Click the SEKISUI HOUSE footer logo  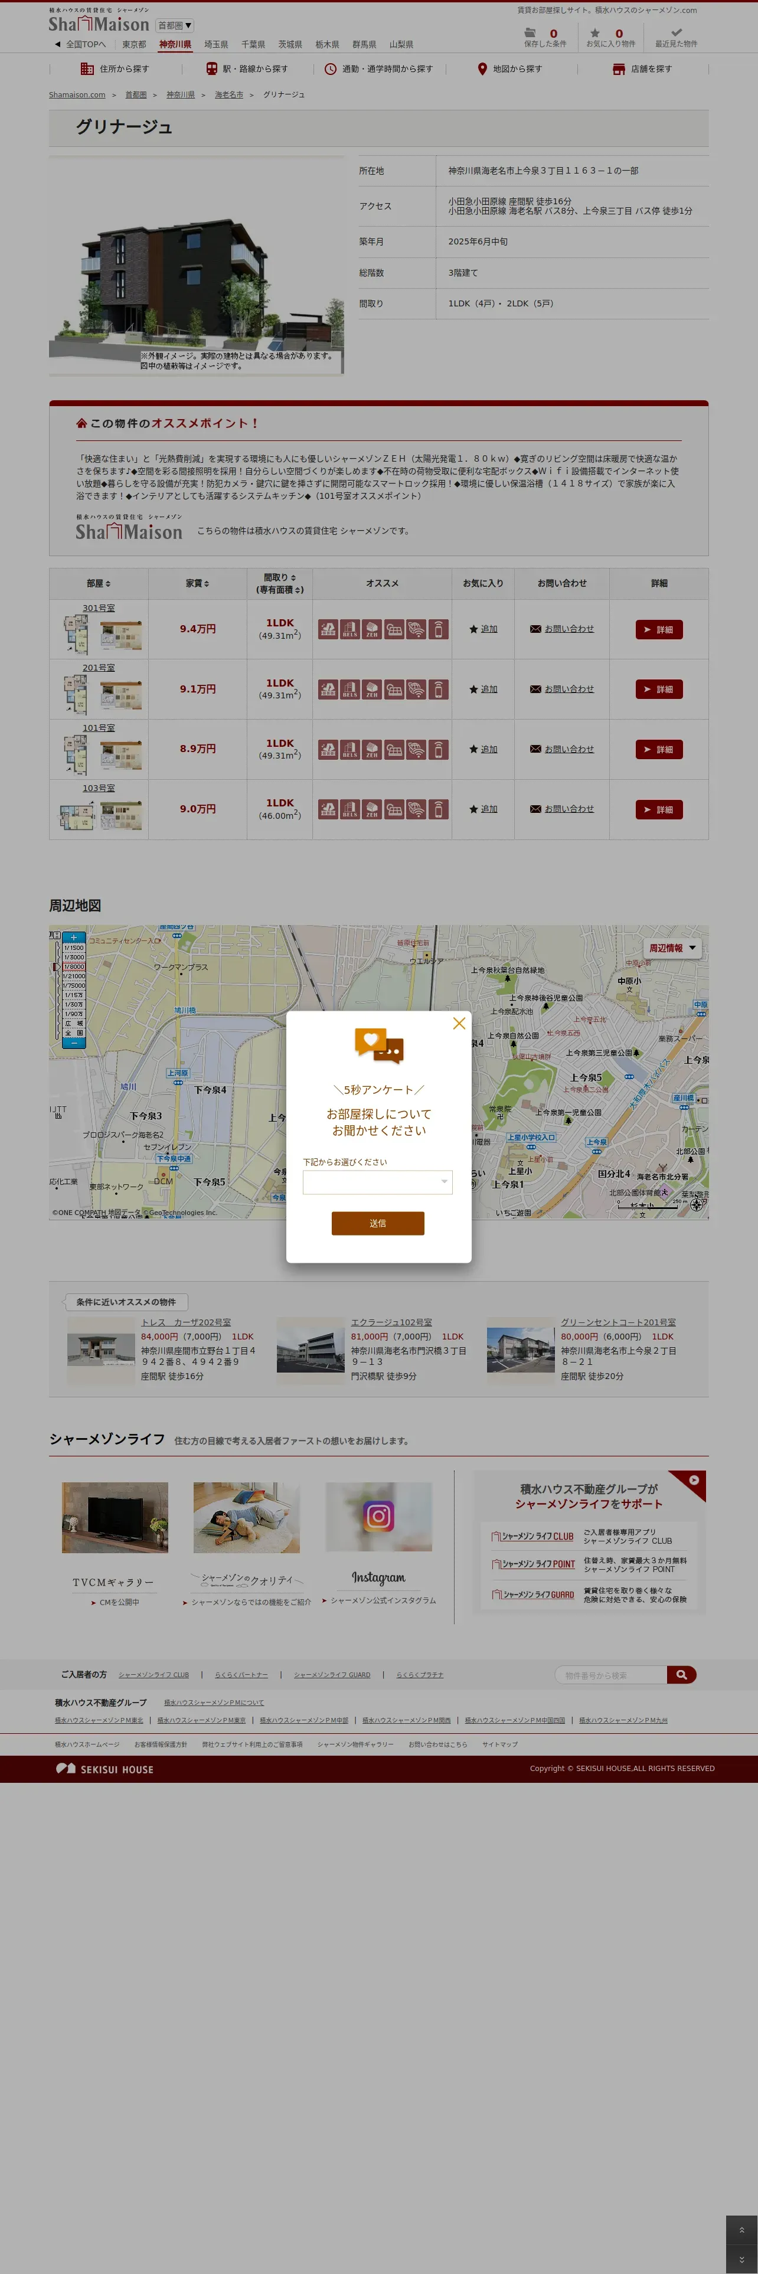pos(104,1769)
